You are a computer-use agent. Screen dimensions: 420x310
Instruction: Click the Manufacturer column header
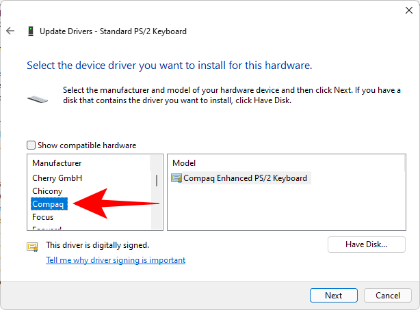coord(57,163)
